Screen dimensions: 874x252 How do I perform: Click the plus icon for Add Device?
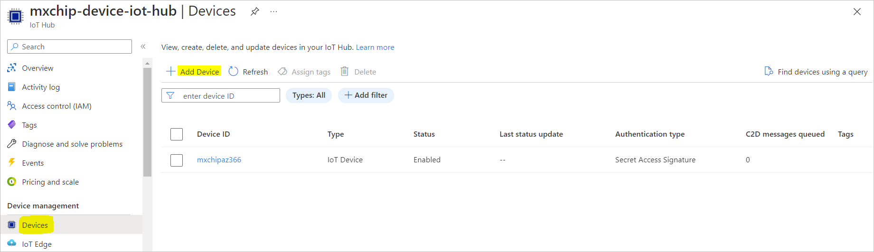[171, 71]
